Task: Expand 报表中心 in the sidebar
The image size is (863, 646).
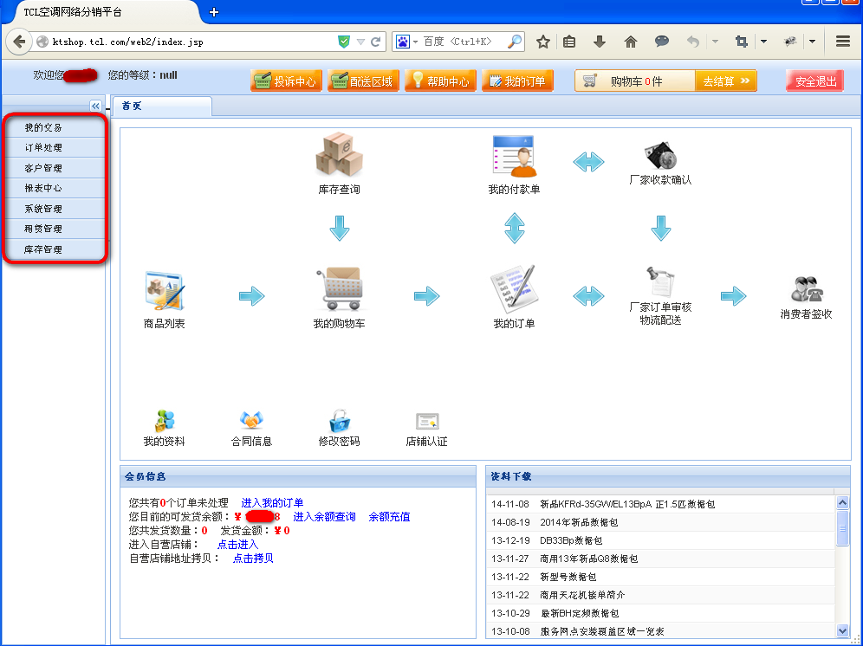Action: pos(55,188)
